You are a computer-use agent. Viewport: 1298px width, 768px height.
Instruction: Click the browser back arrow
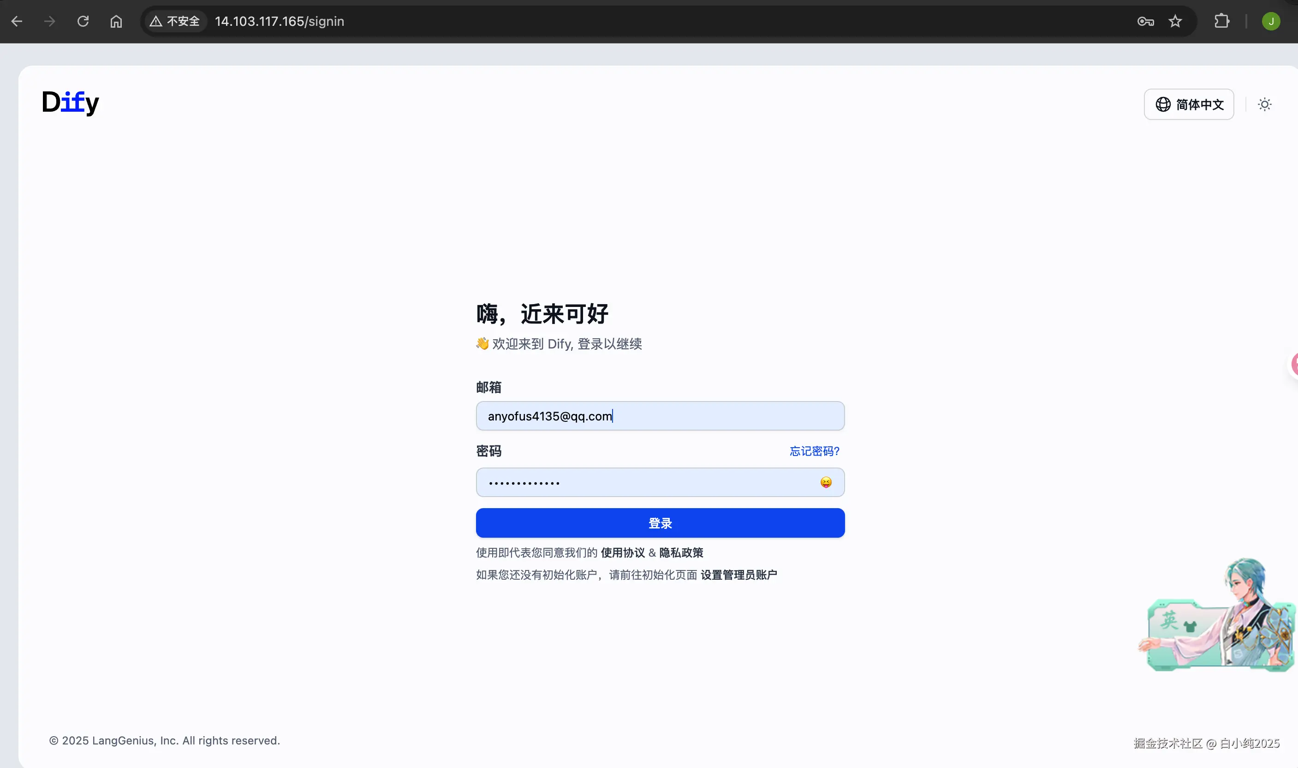pos(17,21)
